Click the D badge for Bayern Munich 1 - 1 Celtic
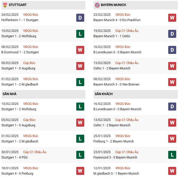 (x=172, y=34)
